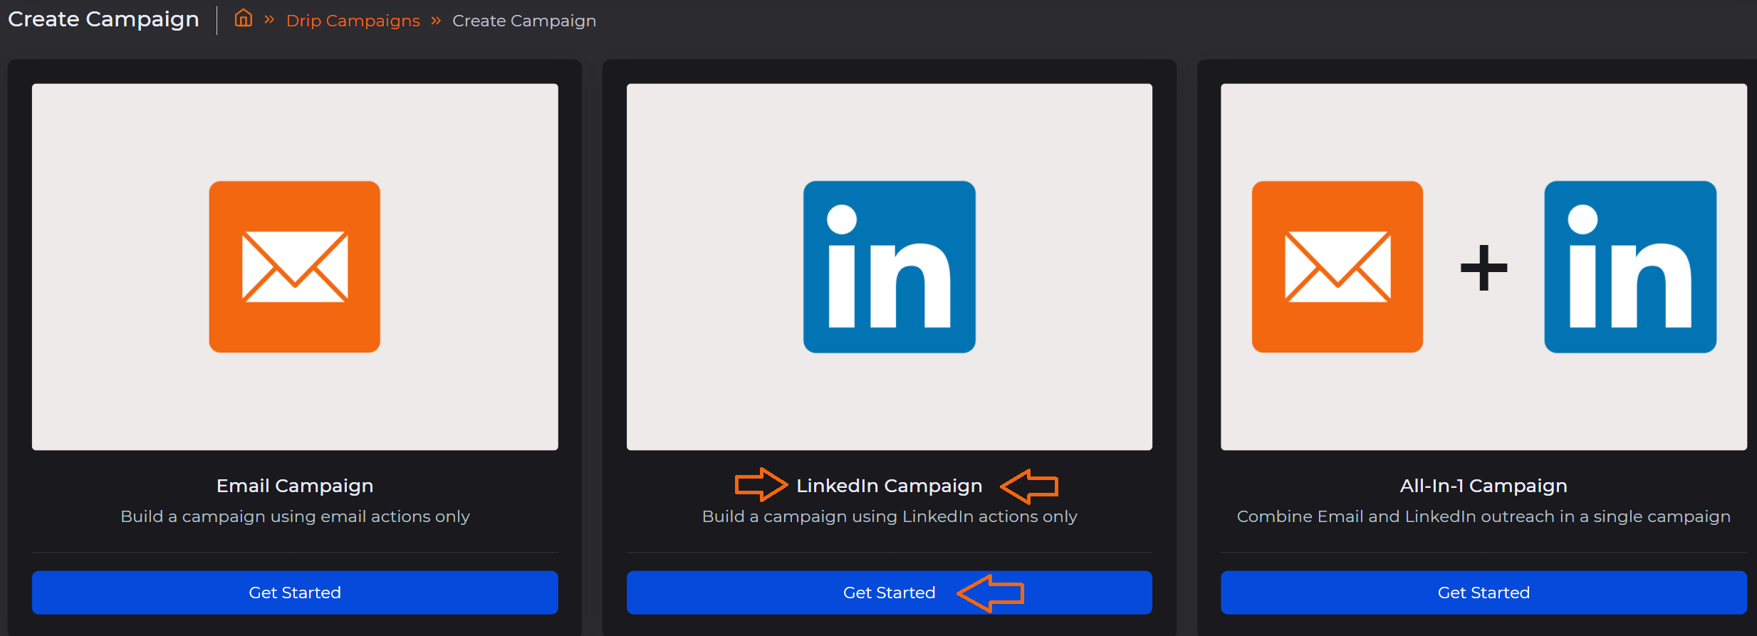
Task: Select the LinkedIn Campaign heading
Action: [890, 486]
